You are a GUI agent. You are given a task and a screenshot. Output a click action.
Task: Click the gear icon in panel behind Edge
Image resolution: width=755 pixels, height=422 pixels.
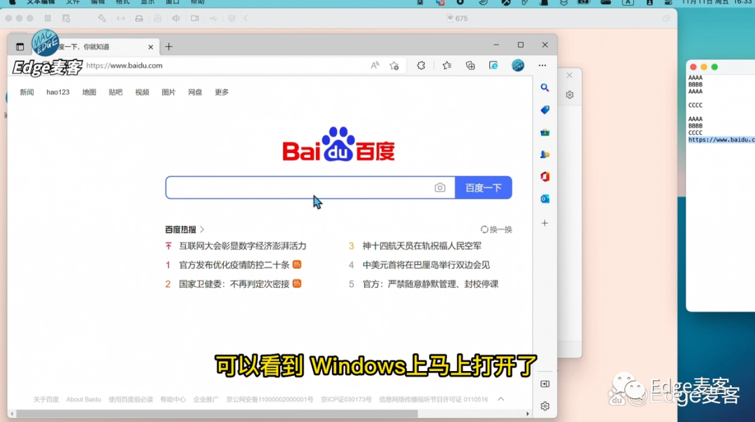570,95
